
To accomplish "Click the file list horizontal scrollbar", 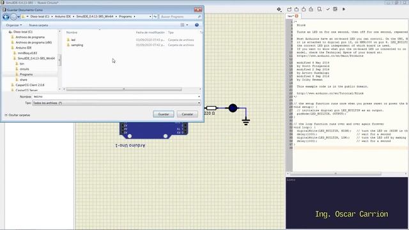I will coord(124,89).
